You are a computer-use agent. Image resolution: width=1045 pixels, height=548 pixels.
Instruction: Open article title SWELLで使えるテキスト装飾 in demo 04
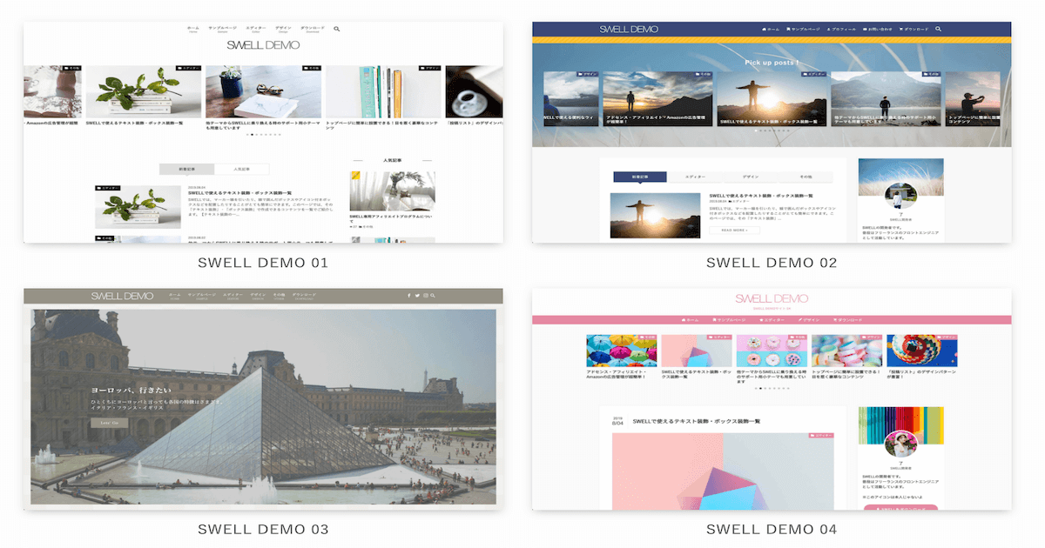click(697, 421)
